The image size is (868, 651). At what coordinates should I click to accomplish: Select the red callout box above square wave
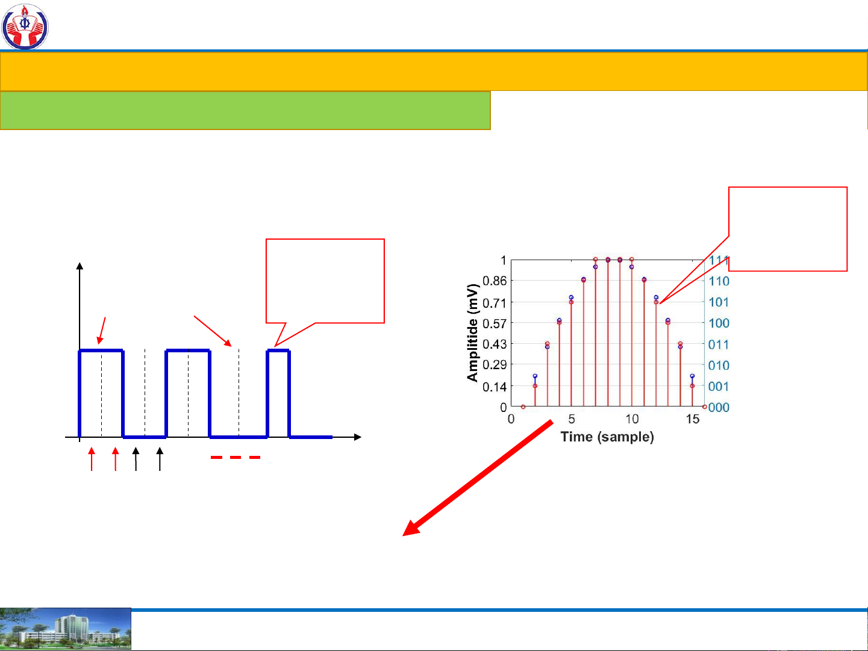tap(325, 281)
